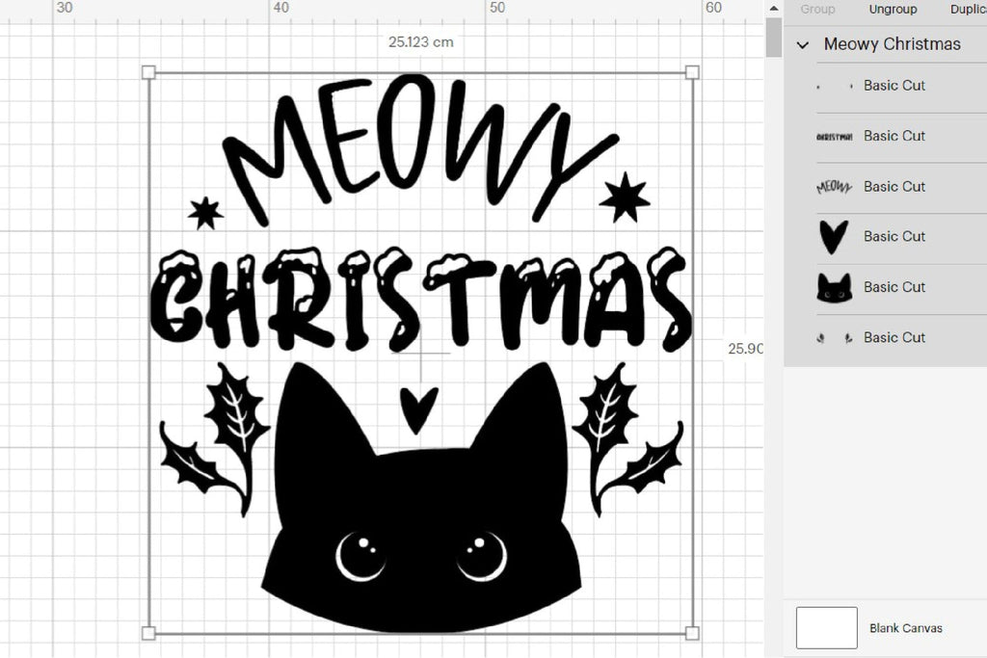Pick the heart layer thumbnail

[x=835, y=237]
